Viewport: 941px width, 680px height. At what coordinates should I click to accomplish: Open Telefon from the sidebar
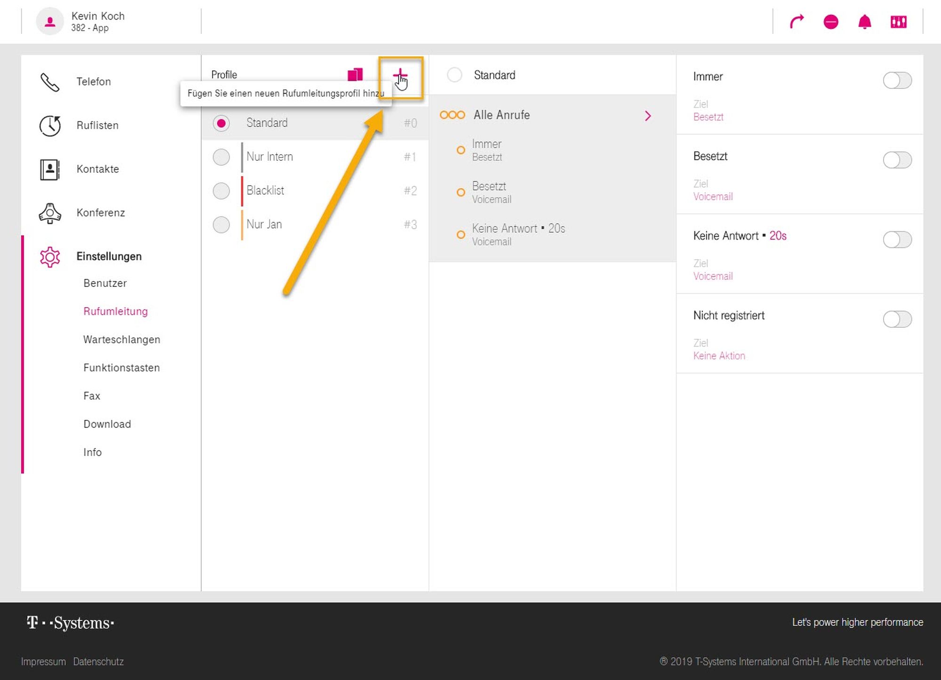[x=94, y=82]
